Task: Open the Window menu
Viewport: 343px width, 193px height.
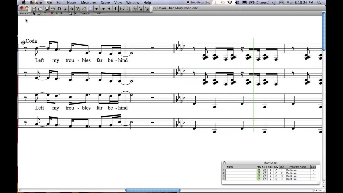Action: coord(133,3)
